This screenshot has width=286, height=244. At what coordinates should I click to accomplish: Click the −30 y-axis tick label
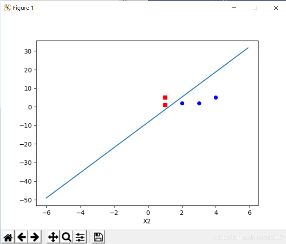pyautogui.click(x=25, y=163)
